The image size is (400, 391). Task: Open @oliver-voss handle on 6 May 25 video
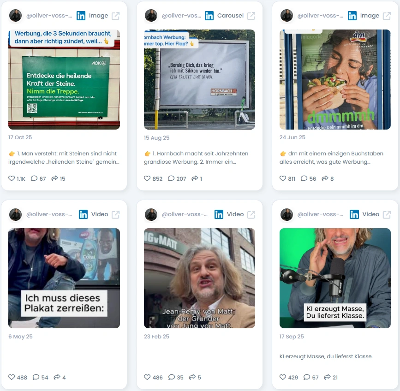pos(49,214)
